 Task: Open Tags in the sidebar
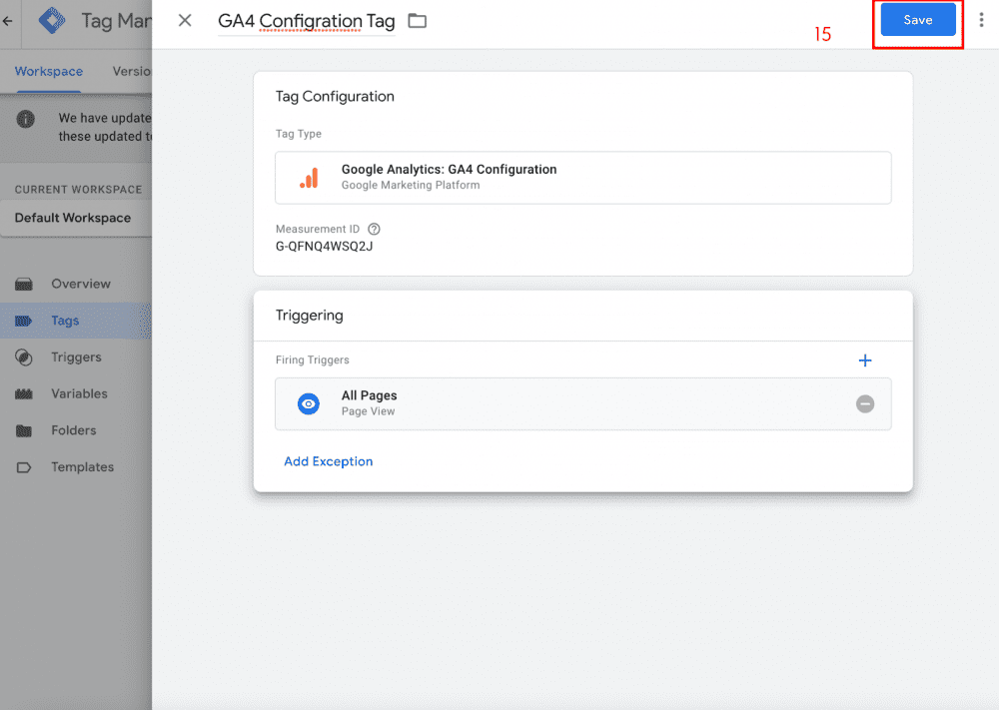pos(76,321)
